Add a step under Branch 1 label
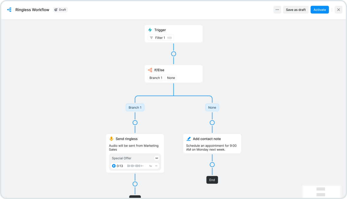The width and height of the screenshot is (347, 199). pos(135,122)
